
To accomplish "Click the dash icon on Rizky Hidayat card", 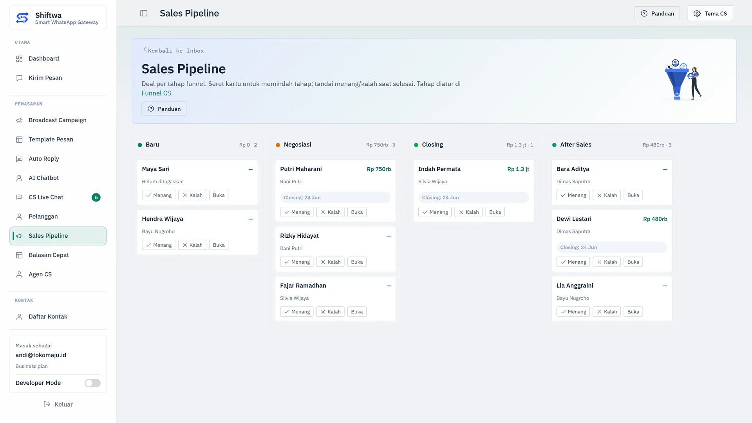I will (x=389, y=236).
